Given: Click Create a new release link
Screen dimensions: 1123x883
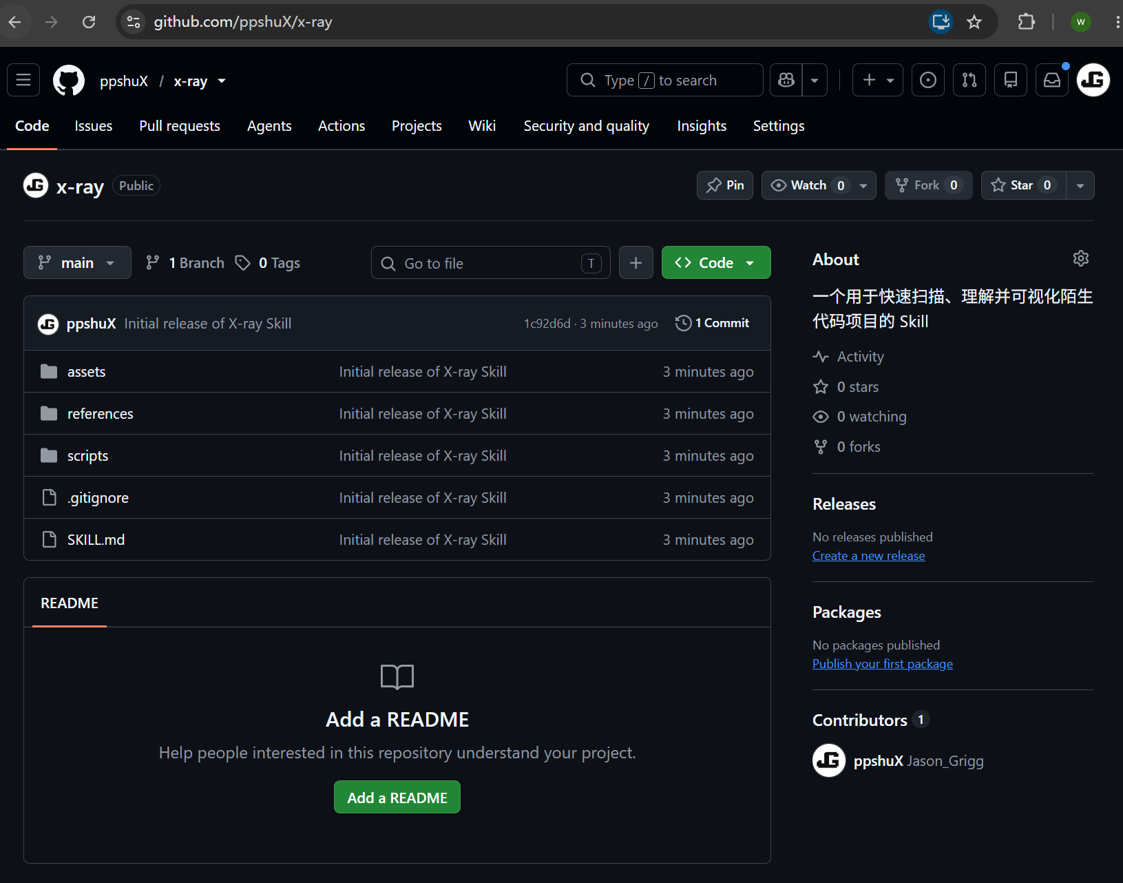Looking at the screenshot, I should coord(869,556).
